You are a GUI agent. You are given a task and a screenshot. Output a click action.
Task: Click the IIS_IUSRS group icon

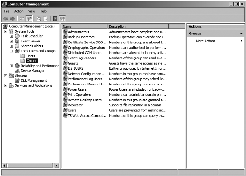coord(65,68)
